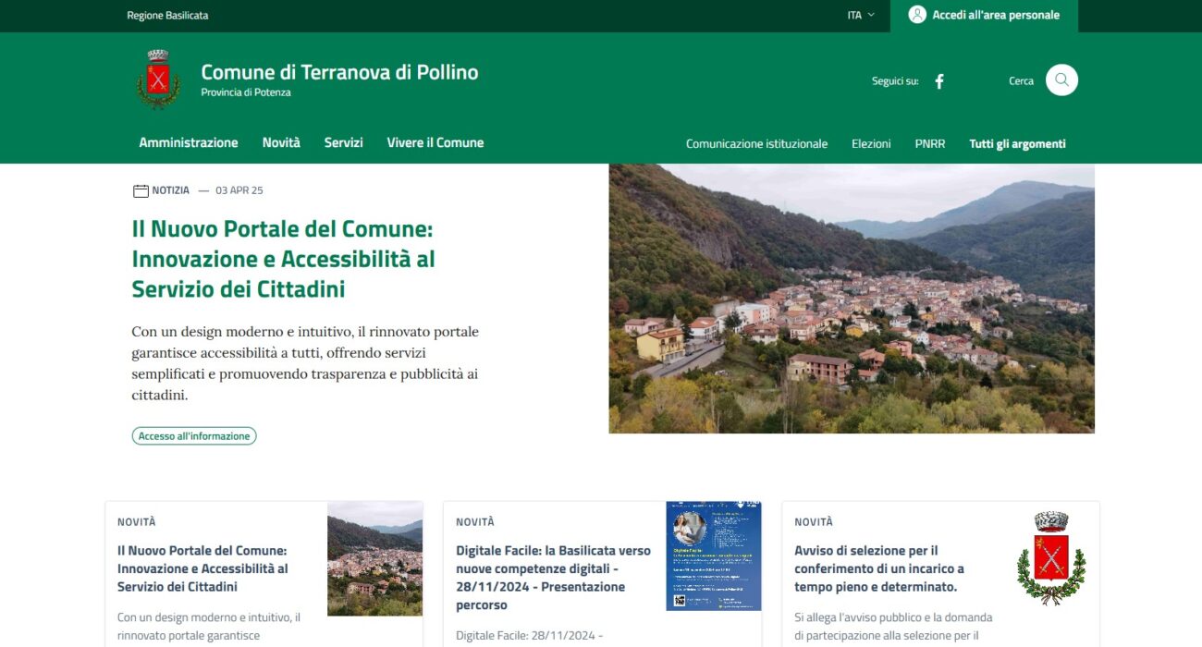The height and width of the screenshot is (647, 1202).
Task: Open the Elezioni topic link
Action: tap(871, 143)
